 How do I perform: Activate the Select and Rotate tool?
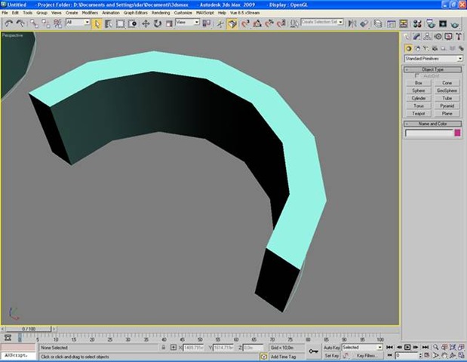click(x=157, y=23)
